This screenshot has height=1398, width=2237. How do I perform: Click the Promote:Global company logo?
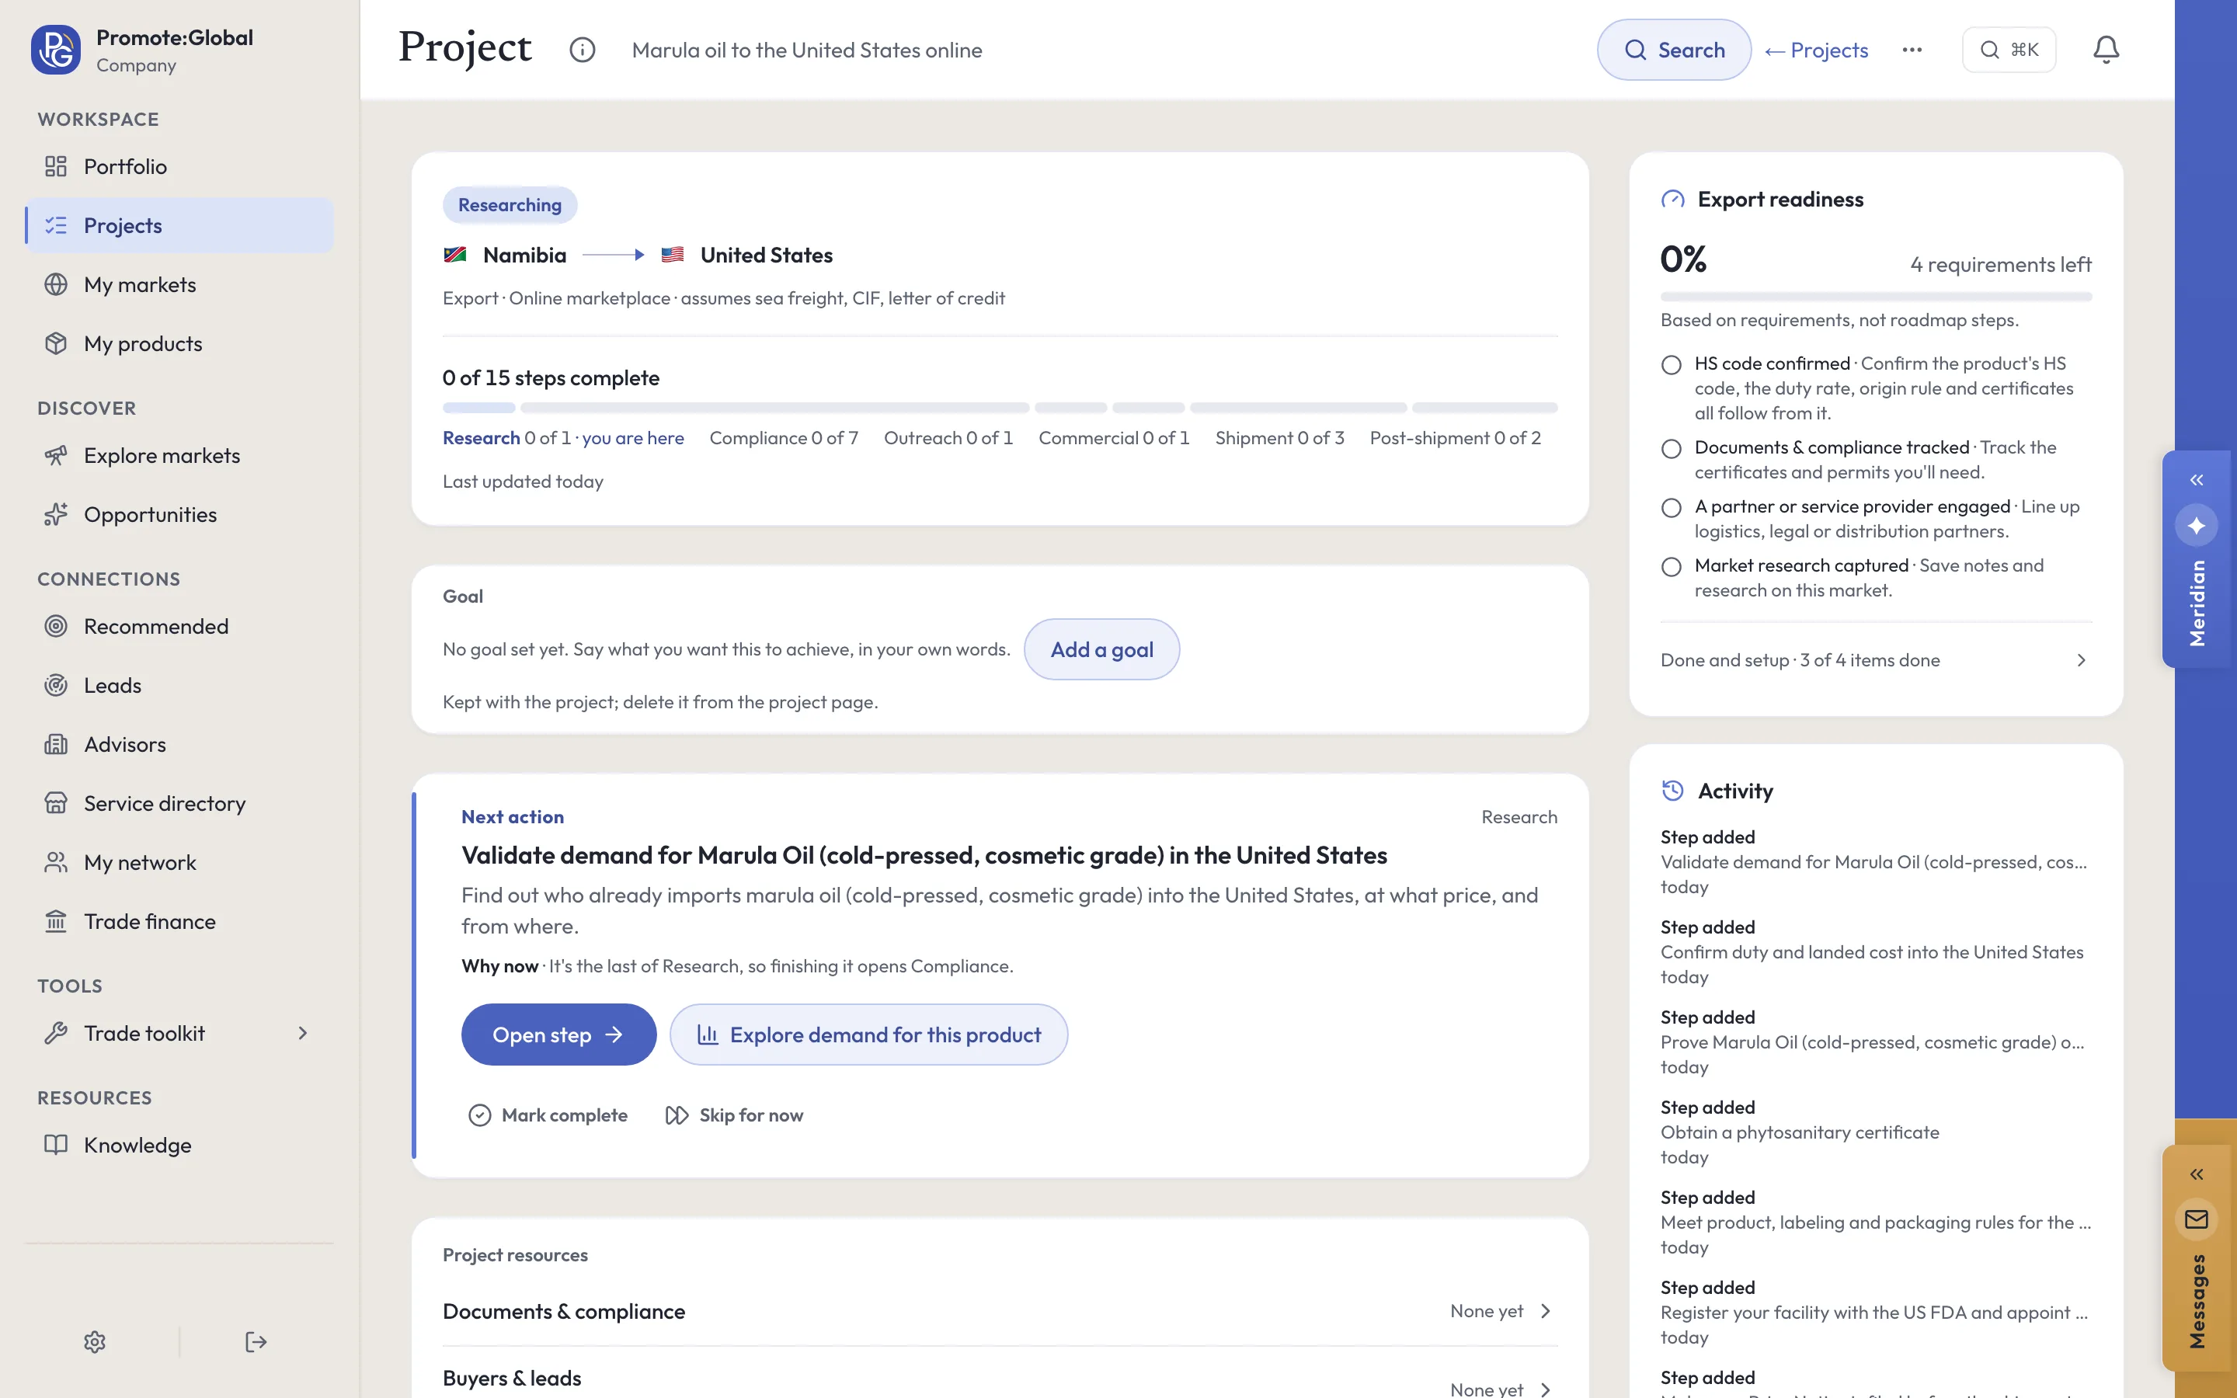(x=55, y=50)
